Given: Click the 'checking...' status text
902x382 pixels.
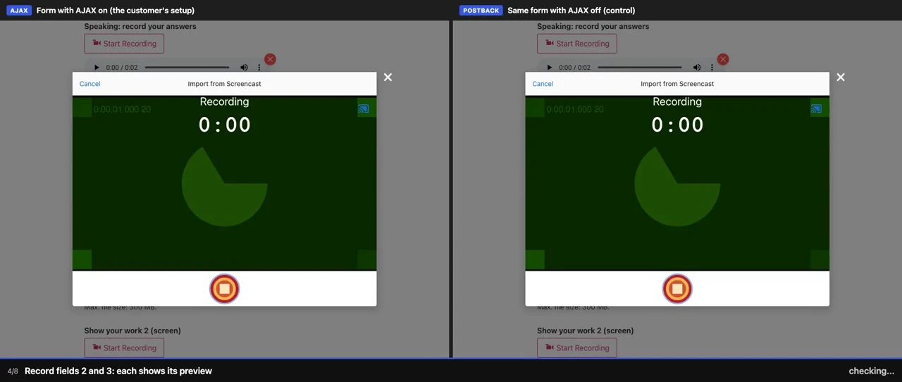Looking at the screenshot, I should point(872,371).
